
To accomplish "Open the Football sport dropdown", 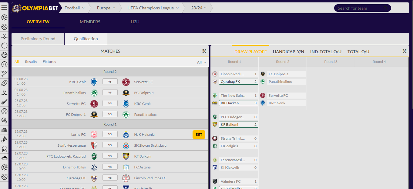I will [75, 8].
